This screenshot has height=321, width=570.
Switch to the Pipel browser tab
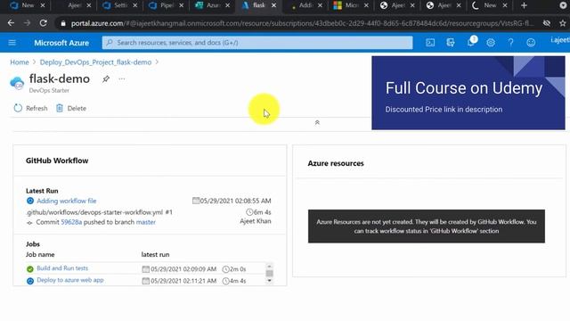(167, 5)
